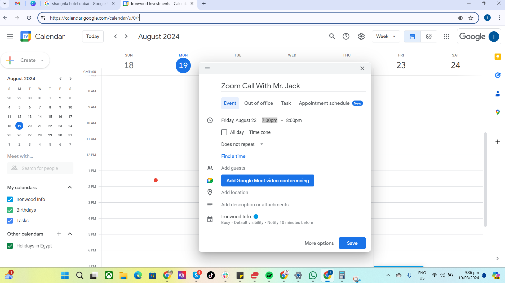Screen dimensions: 505x283
Task: Open Windows Start menu
Action: click(65, 276)
